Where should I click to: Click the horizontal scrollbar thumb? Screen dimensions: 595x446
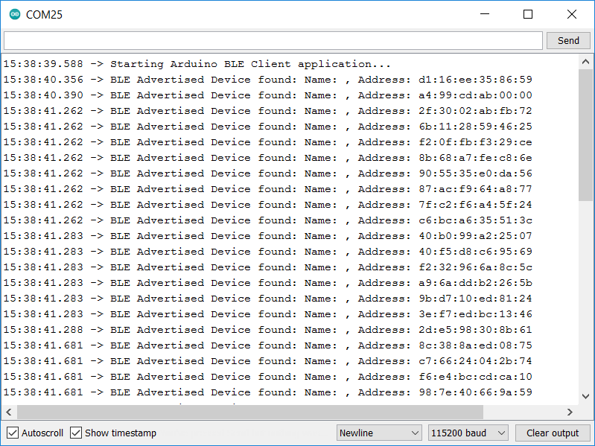249,412
